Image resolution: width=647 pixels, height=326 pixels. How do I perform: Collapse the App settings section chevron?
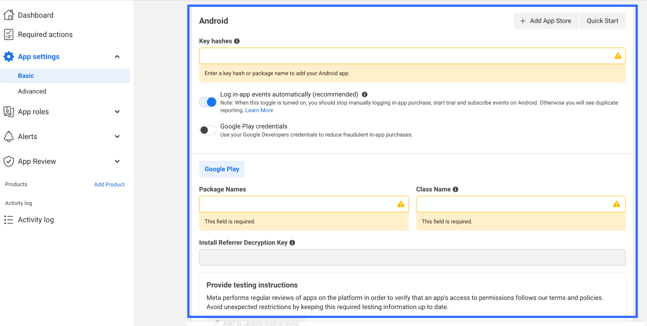point(117,57)
